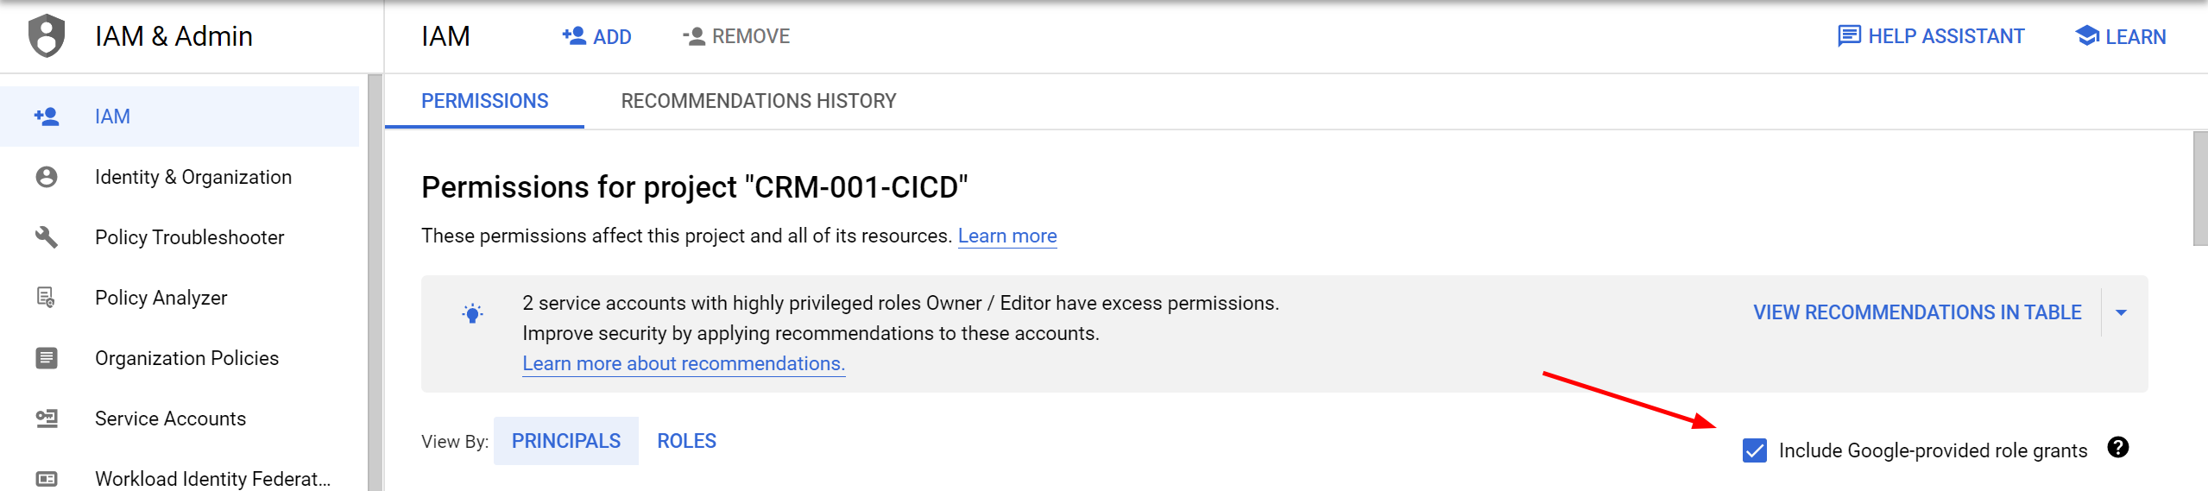The image size is (2208, 491).
Task: Uncheck Include Google-provided role grants
Action: pyautogui.click(x=1755, y=450)
